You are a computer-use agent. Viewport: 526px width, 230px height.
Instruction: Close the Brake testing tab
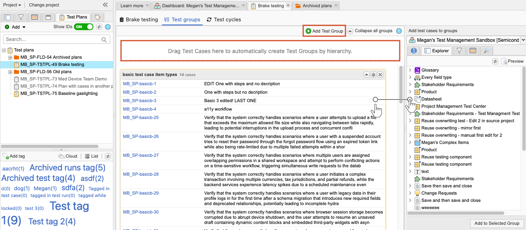[x=288, y=6]
